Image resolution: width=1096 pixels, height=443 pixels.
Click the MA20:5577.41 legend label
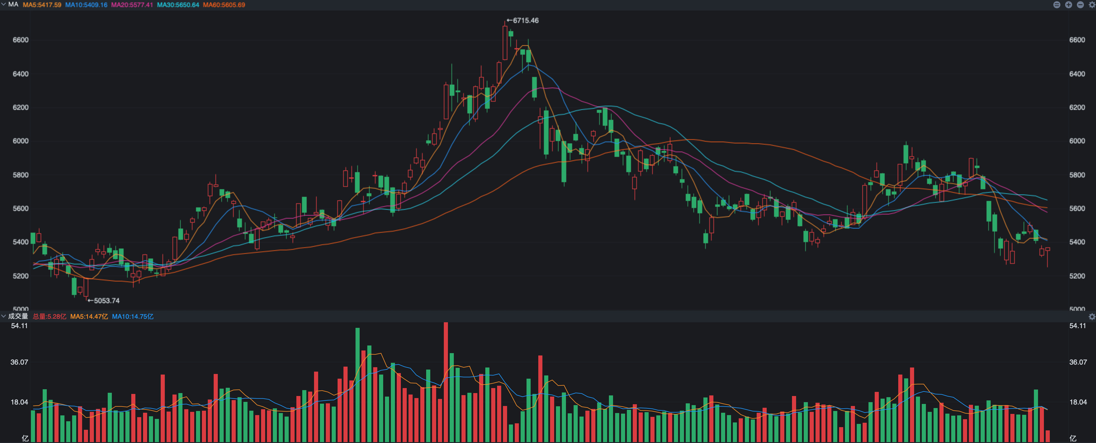(132, 5)
